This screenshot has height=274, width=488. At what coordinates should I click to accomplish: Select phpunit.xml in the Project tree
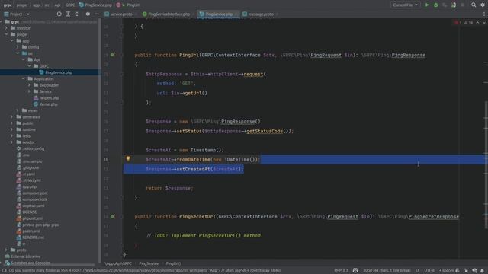pyautogui.click(x=32, y=218)
